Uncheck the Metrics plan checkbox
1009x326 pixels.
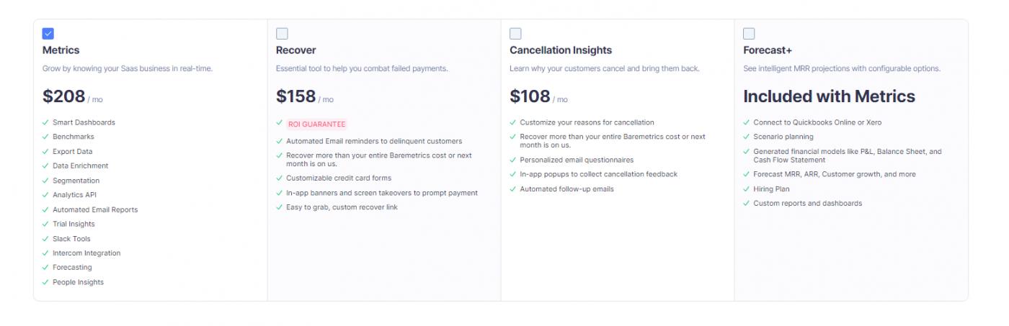coord(48,33)
